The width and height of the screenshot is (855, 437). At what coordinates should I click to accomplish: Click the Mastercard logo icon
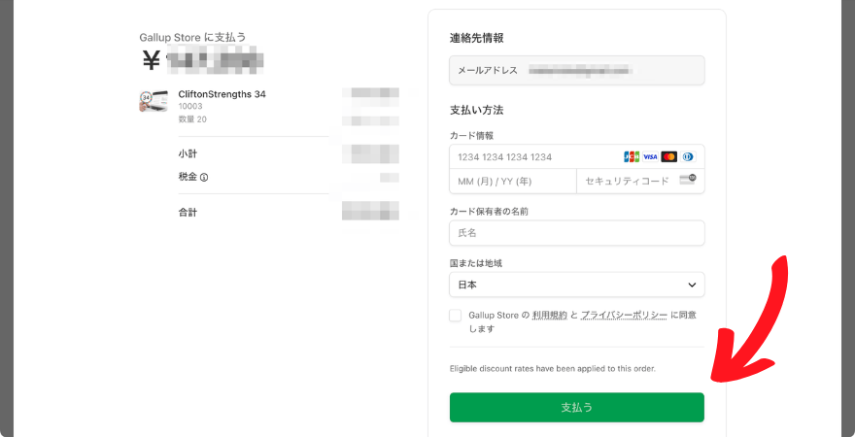(x=669, y=157)
